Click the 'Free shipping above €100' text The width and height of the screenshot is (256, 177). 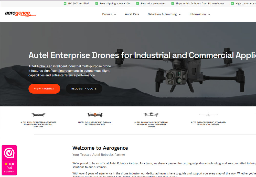[x=115, y=3]
